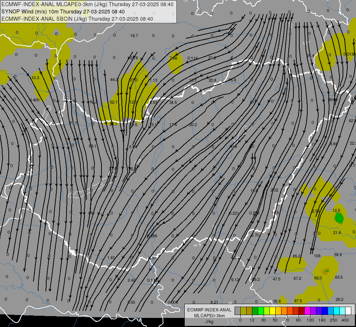The width and height of the screenshot is (356, 327).
Task: Click the map value 3.55
Action: coord(132,302)
